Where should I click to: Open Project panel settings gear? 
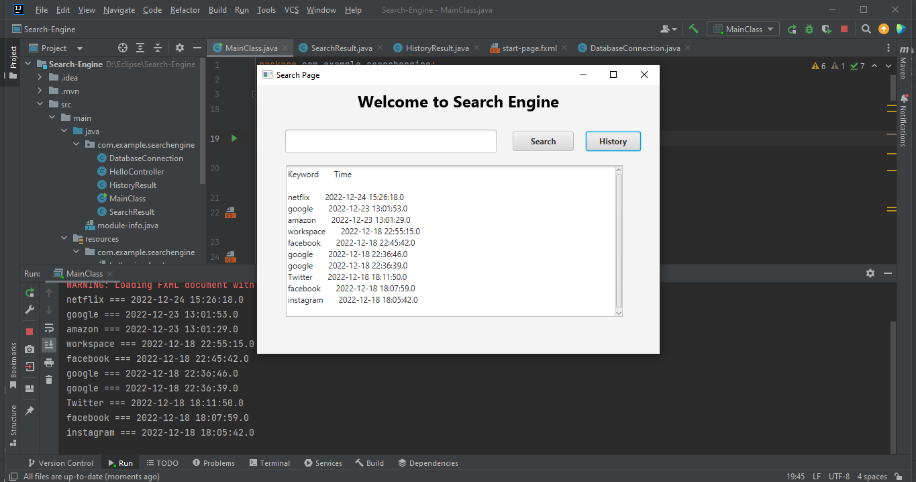[x=180, y=48]
